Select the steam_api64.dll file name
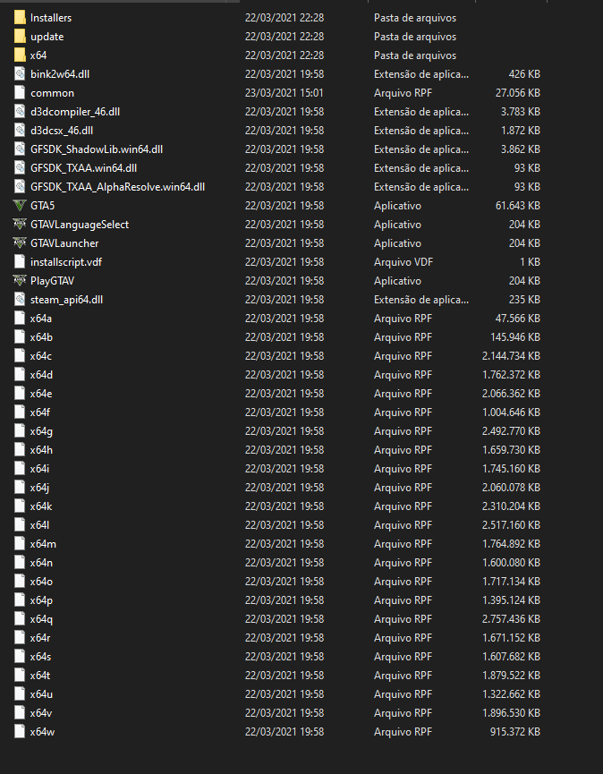Screen dimensions: 603x774 pyautogui.click(x=66, y=300)
